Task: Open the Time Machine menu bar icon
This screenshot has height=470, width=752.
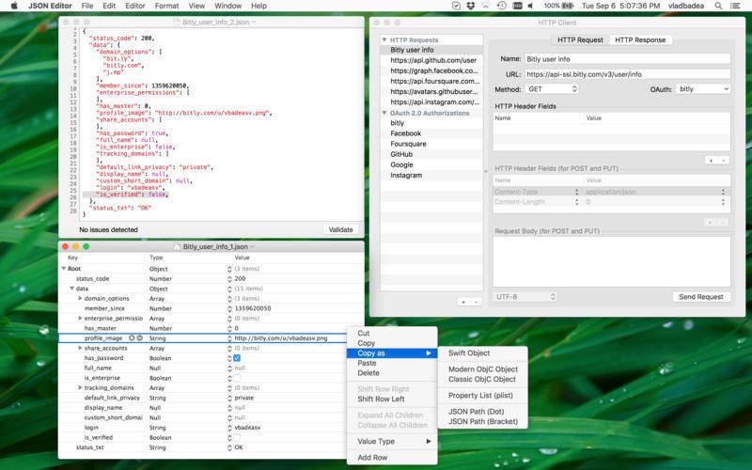Action: tap(501, 6)
